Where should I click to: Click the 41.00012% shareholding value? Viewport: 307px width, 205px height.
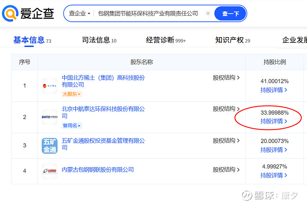point(274,81)
